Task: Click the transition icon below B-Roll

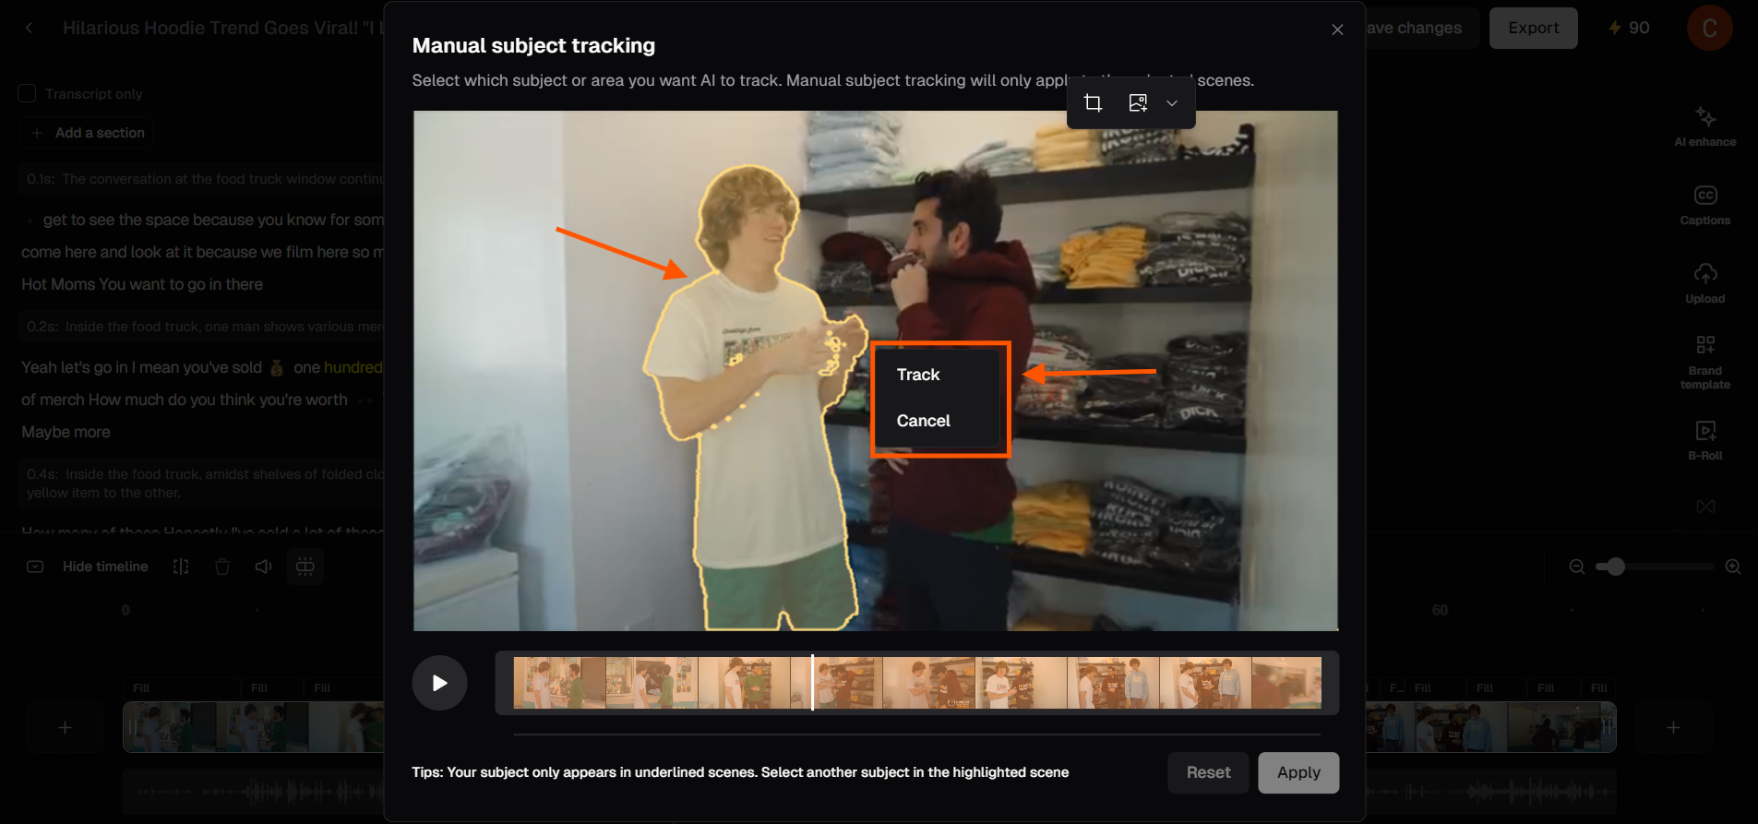Action: click(1704, 507)
